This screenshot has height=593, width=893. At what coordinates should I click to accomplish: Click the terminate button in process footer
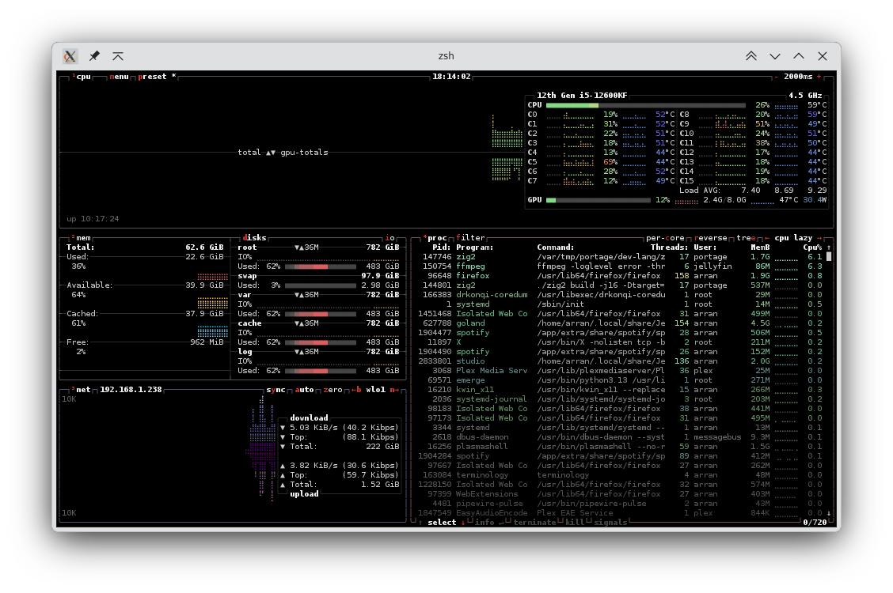point(534,523)
